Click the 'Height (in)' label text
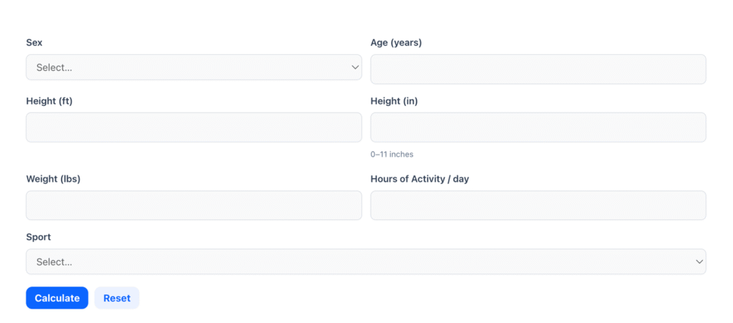 (394, 101)
